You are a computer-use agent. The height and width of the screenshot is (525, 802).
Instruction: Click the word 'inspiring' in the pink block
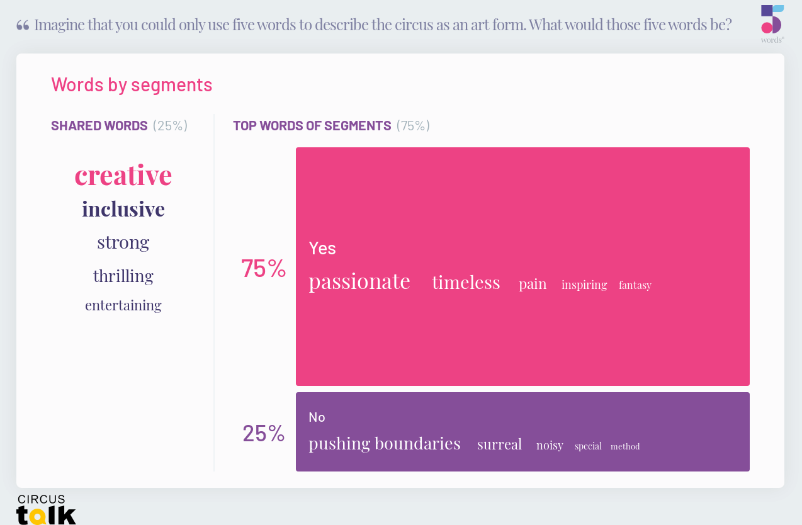[584, 285]
